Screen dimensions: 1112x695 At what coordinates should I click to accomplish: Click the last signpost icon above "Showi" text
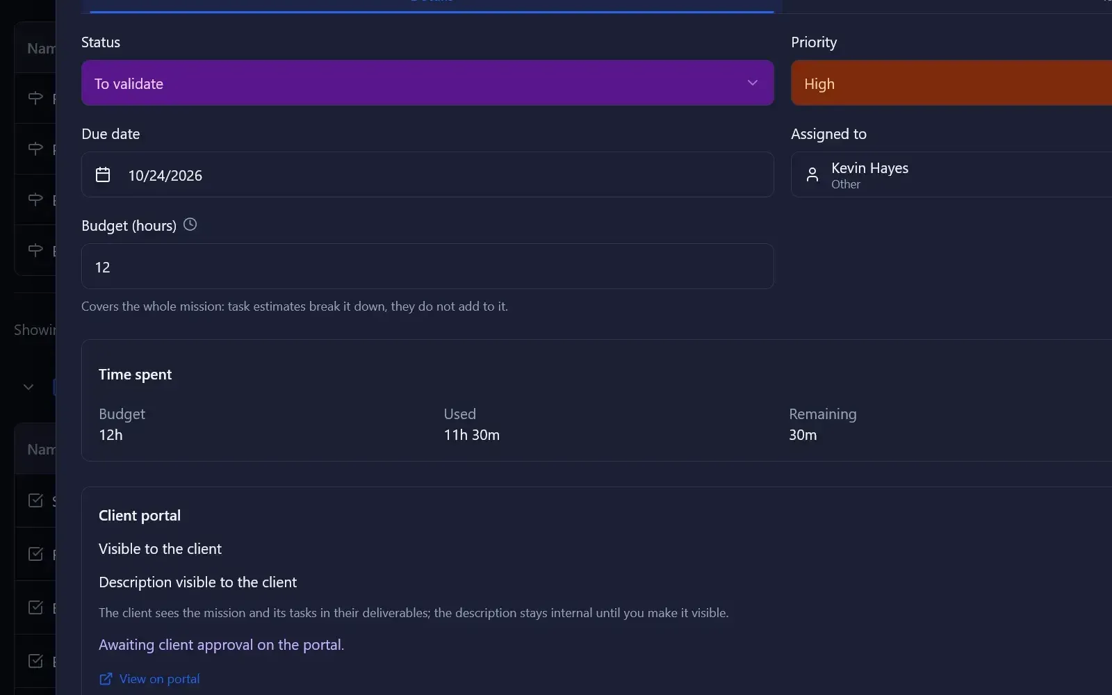(35, 250)
